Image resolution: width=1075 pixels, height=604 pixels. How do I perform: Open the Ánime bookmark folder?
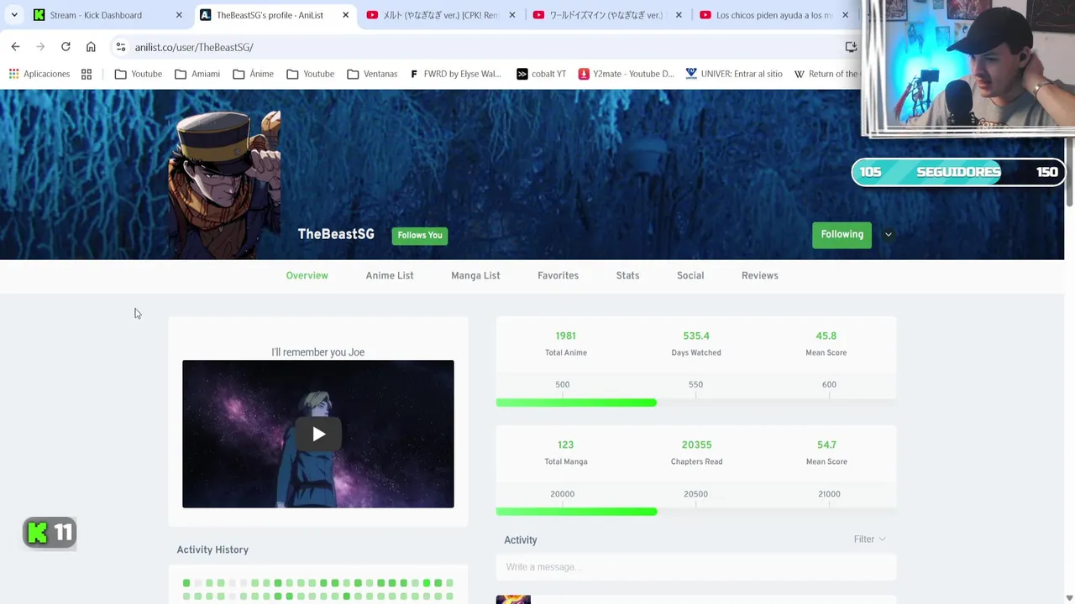[254, 74]
